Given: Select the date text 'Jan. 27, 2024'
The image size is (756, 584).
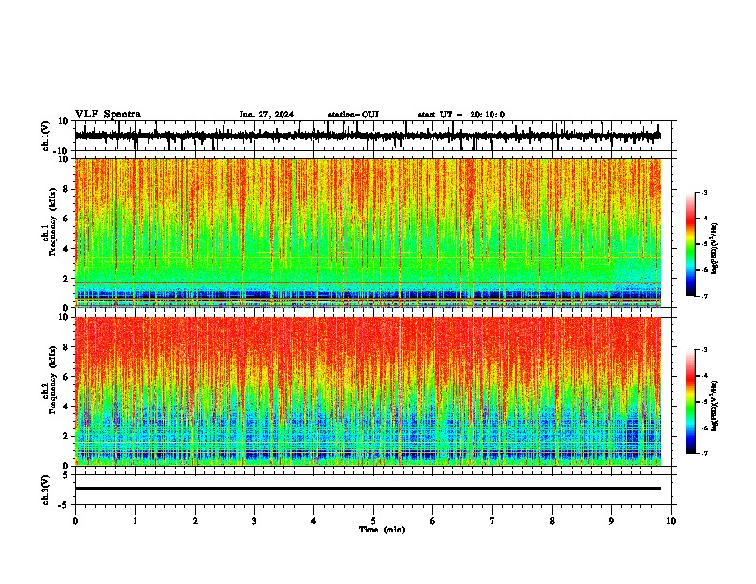Looking at the screenshot, I should point(266,115).
